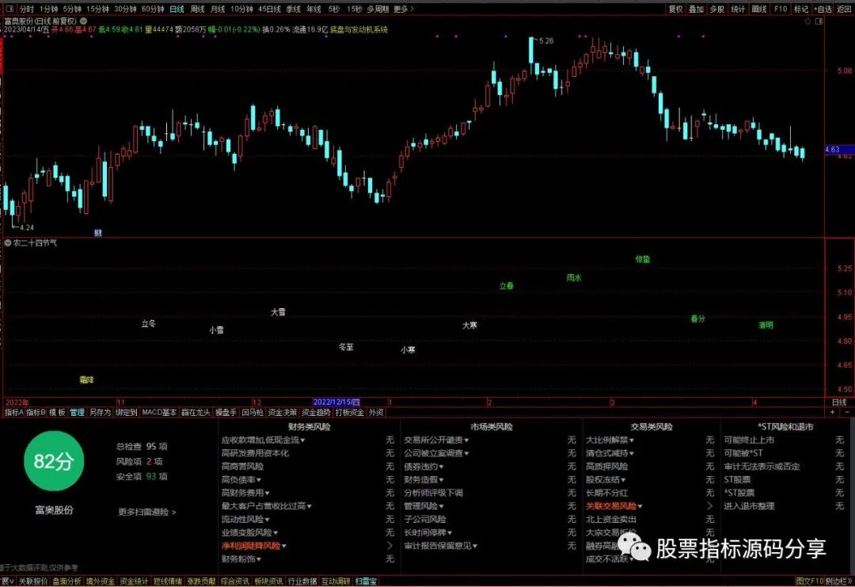
Task: Click the 复权 toolbar button
Action: pos(675,10)
